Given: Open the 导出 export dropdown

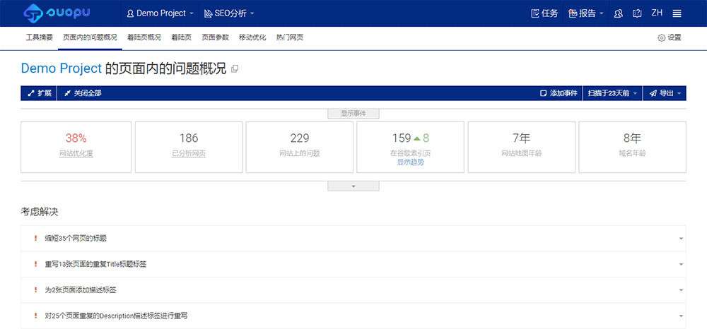Looking at the screenshot, I should (x=665, y=93).
